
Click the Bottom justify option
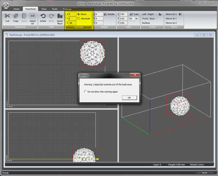[x=146, y=23]
